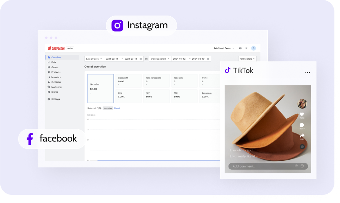Click the comparison end date 2024-02-10

click(198, 59)
